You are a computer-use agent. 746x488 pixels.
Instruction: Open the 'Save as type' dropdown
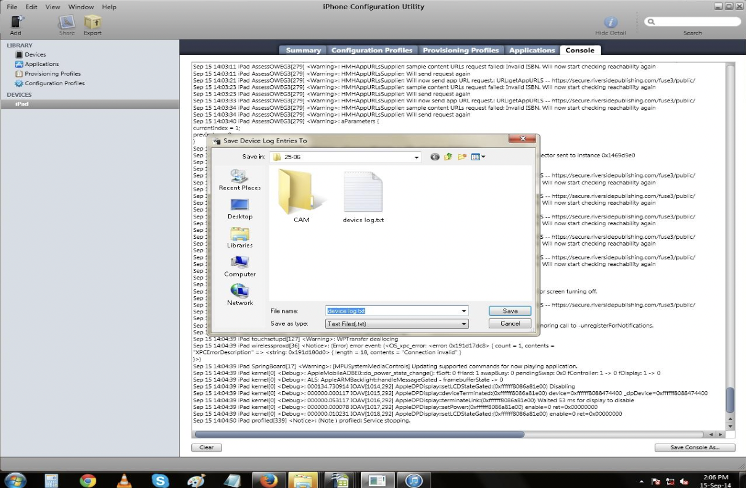463,323
